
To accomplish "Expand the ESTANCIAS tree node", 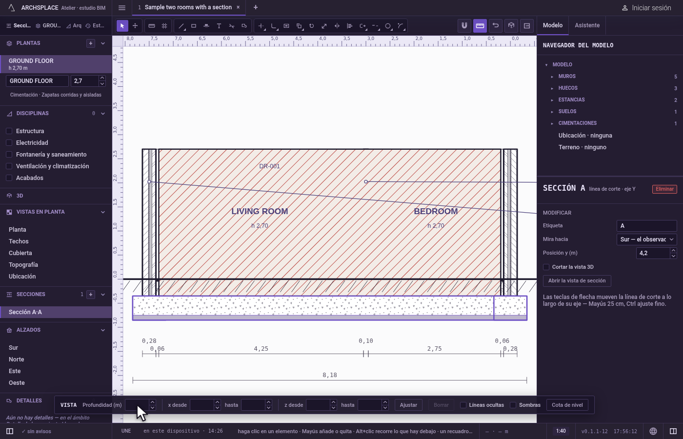I will click(x=552, y=100).
